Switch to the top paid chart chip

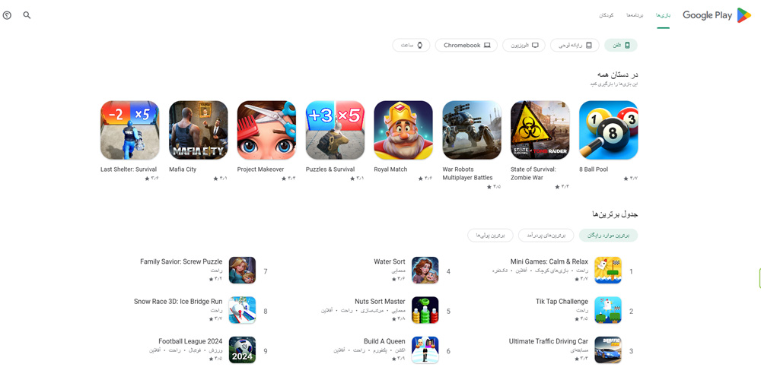point(490,235)
